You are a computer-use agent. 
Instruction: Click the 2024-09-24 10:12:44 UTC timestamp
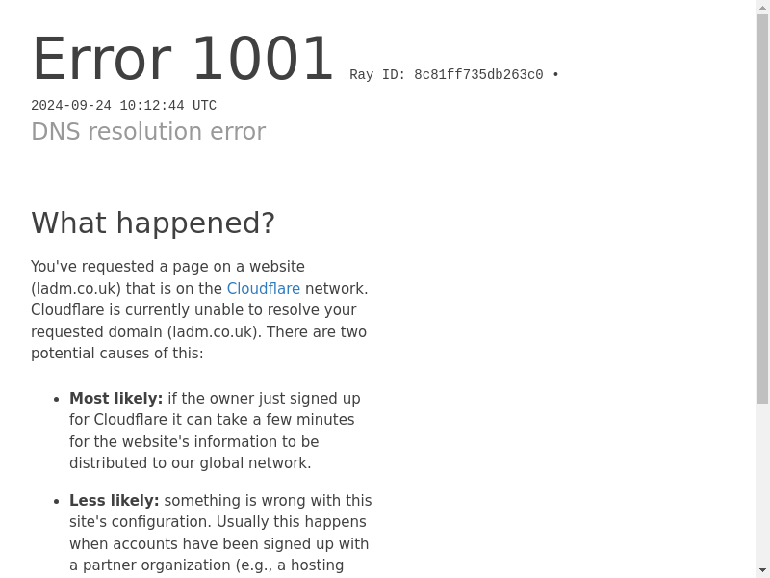[124, 106]
